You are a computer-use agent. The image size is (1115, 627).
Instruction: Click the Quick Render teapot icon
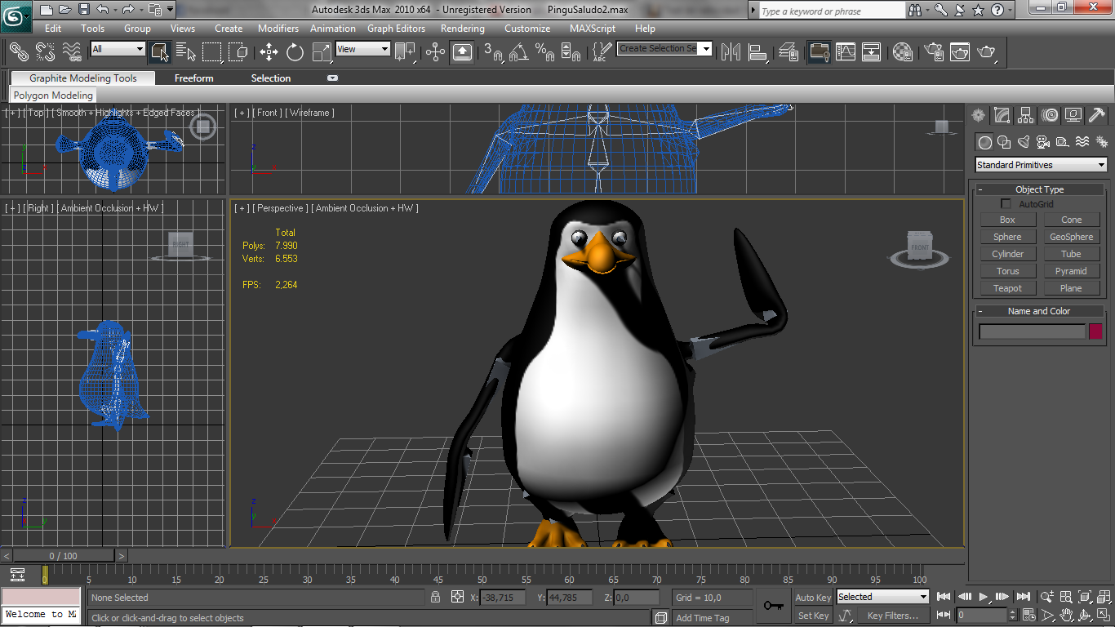tap(987, 52)
